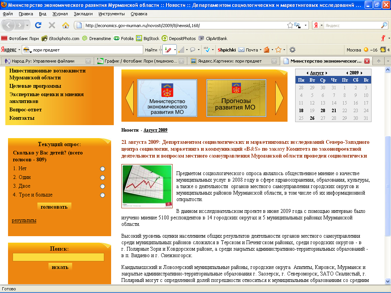Click the speech bubble icon in Yandex bar
This screenshot has width=391, height=293.
coord(192,50)
